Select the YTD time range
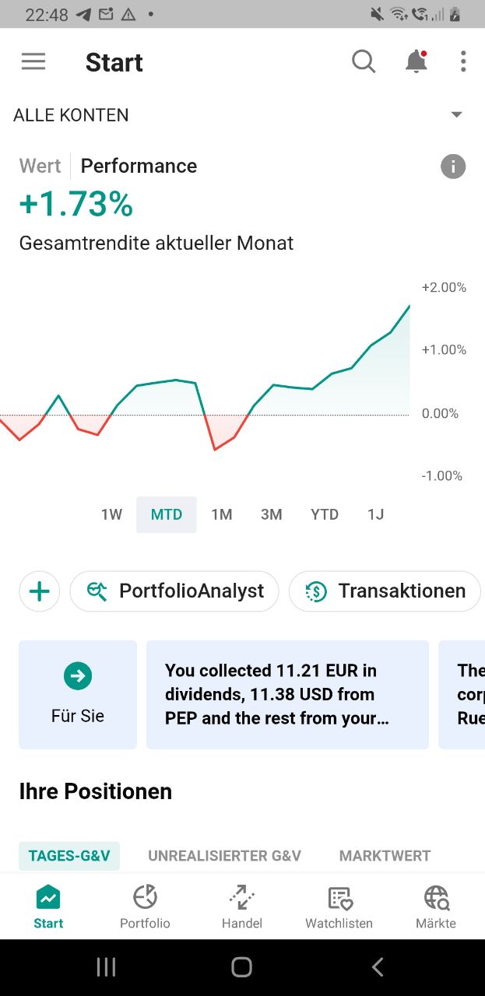The width and height of the screenshot is (485, 996). click(325, 514)
